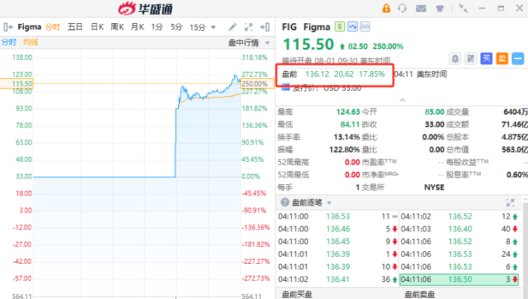Click the blue trend chart badge
This screenshot has width=528, height=299.
(x=353, y=27)
